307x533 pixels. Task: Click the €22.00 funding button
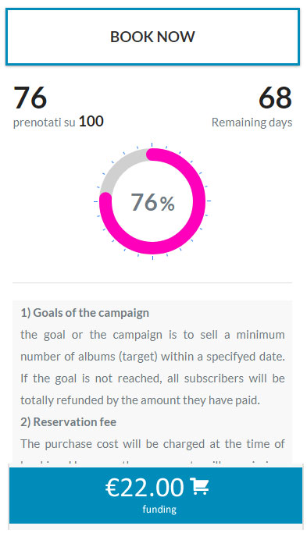coord(155,496)
